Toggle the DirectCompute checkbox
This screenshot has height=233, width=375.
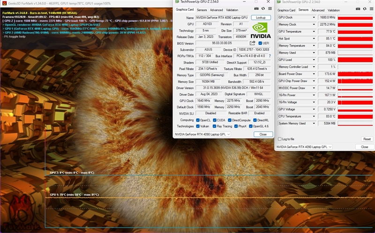click(230, 120)
